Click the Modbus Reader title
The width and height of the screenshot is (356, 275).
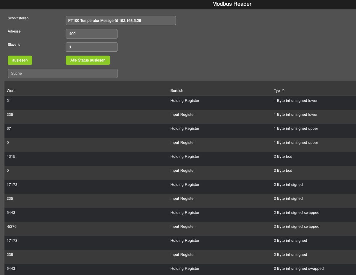pyautogui.click(x=232, y=4)
